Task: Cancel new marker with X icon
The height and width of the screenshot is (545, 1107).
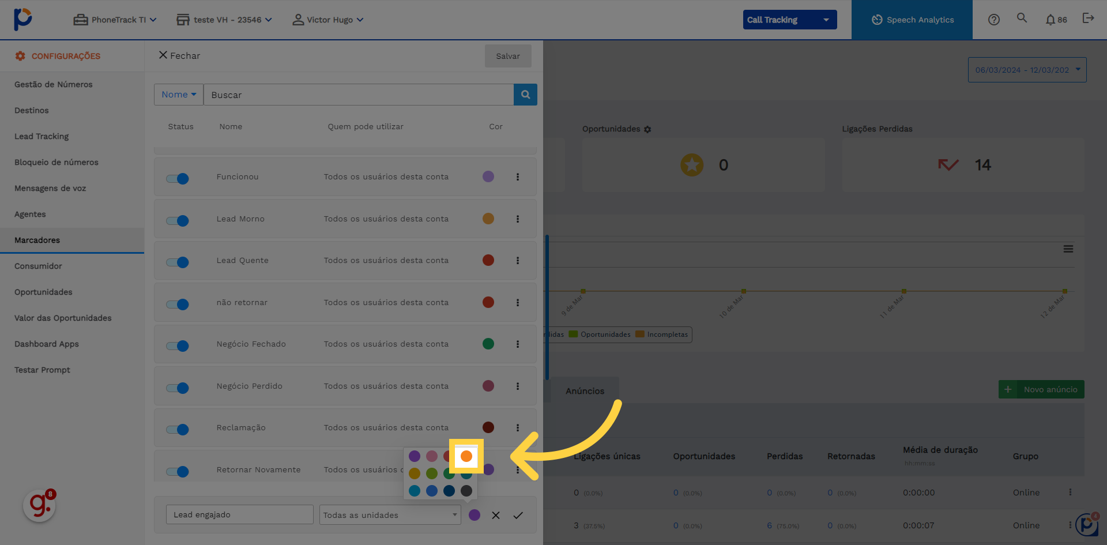Action: (x=496, y=515)
